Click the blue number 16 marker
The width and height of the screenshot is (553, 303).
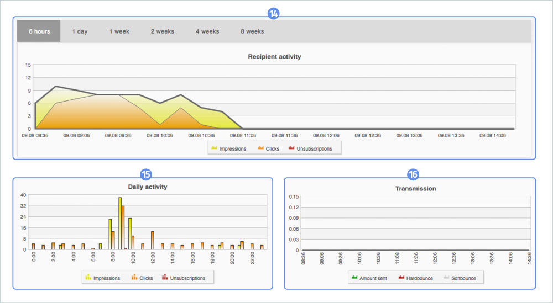pos(413,174)
